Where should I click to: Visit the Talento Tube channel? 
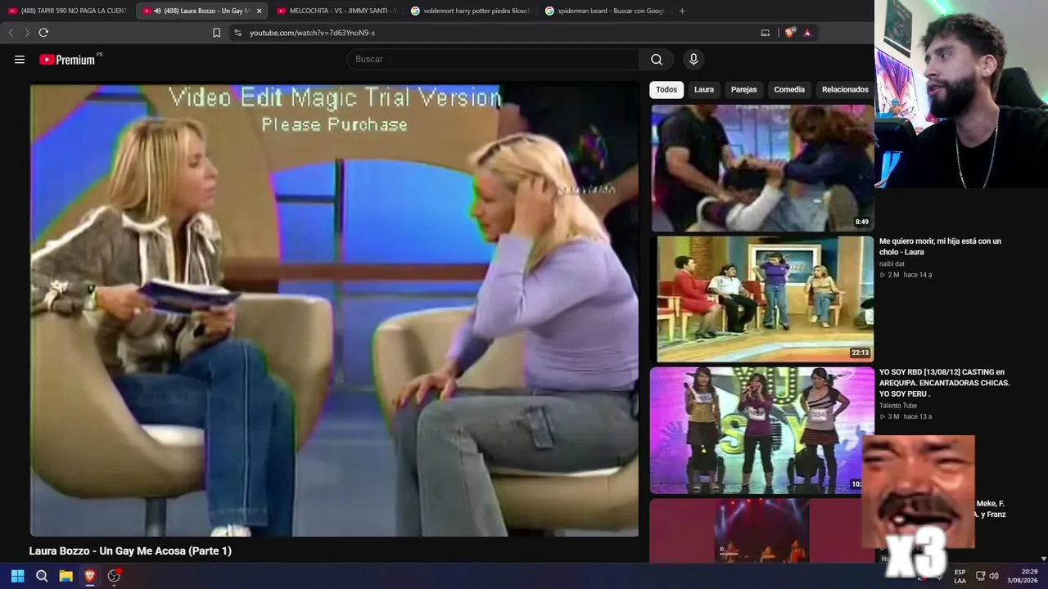(898, 406)
